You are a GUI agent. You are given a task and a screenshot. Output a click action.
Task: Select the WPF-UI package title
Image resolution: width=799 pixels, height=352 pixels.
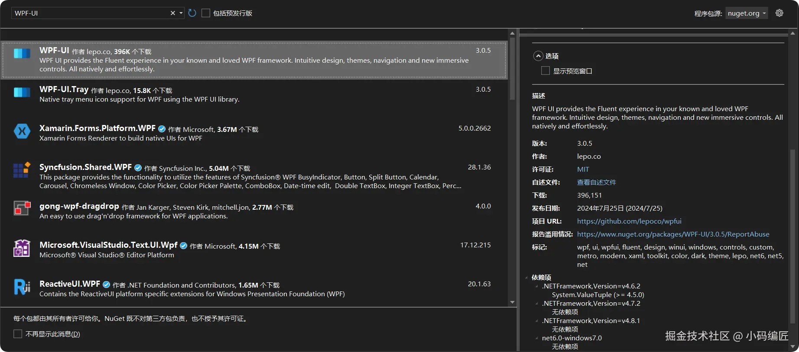pos(54,50)
